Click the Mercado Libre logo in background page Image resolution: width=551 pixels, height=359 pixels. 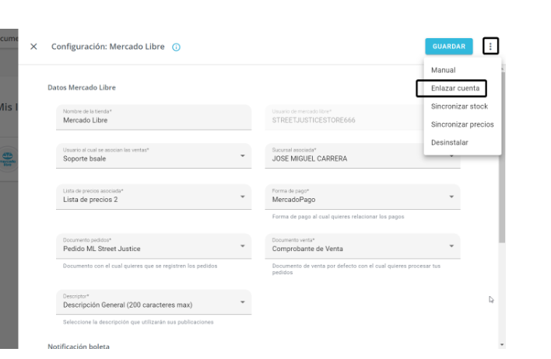pos(8,159)
